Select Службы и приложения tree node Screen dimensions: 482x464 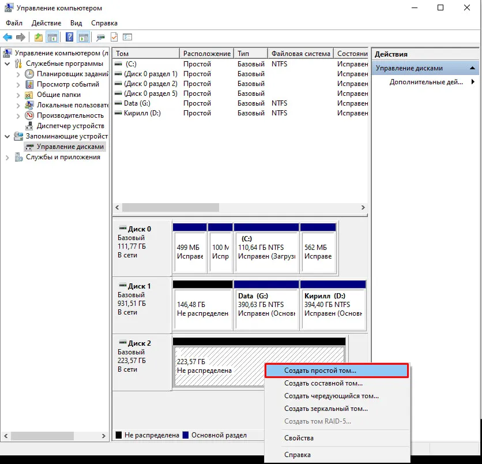[x=63, y=157]
